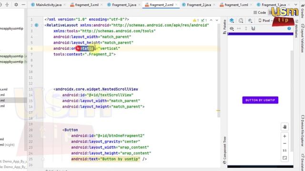The image size is (305, 171).
Task: Switch editor to Code view mode
Action: pos(260,13)
